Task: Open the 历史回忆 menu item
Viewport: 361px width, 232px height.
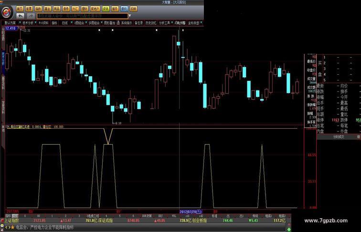Action: pos(151,23)
